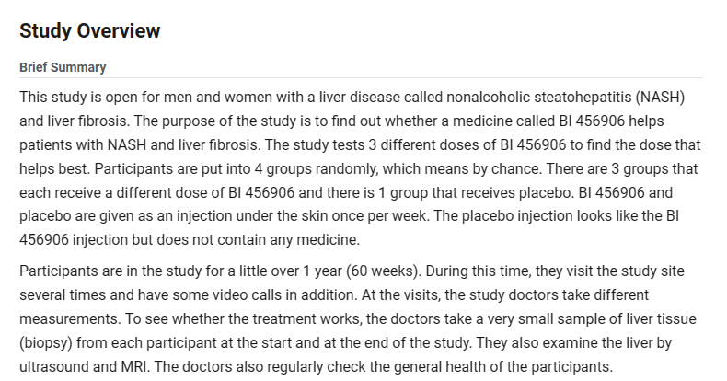Click the Brief Summary subheading
The image size is (727, 381).
pos(63,67)
